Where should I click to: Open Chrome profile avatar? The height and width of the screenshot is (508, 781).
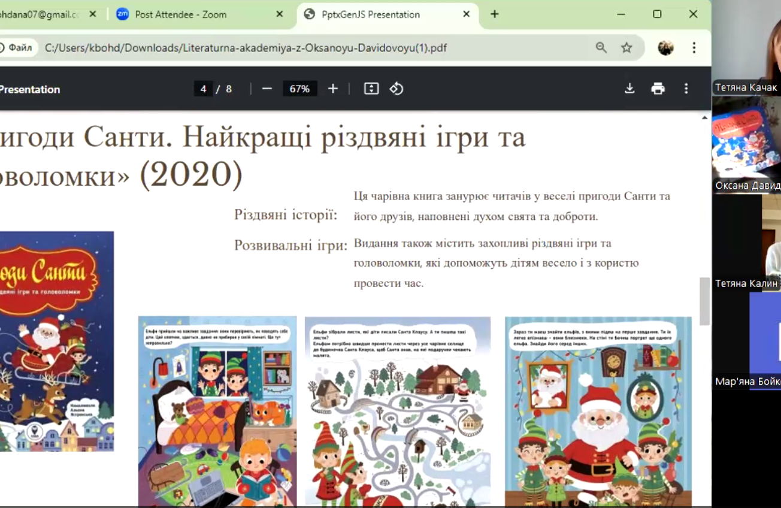point(665,48)
